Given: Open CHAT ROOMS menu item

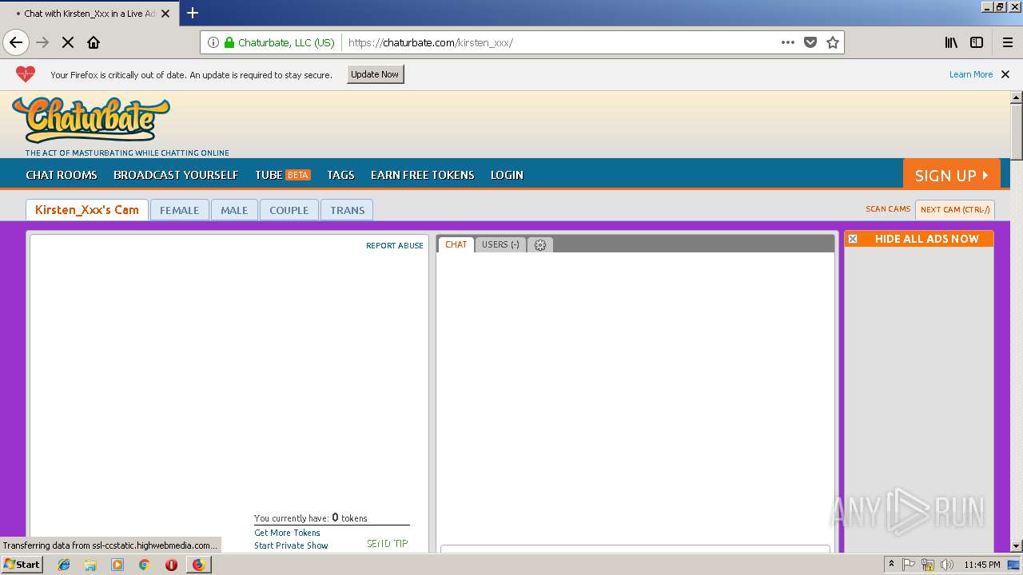Looking at the screenshot, I should tap(62, 175).
